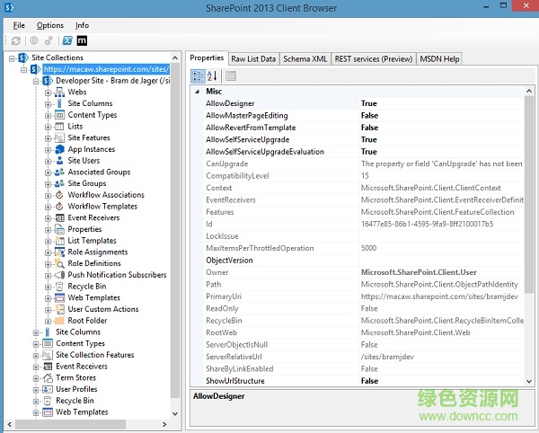Image resolution: width=539 pixels, height=433 pixels.
Task: Select the macaw.sharepoint.com site URL node
Action: [x=106, y=69]
